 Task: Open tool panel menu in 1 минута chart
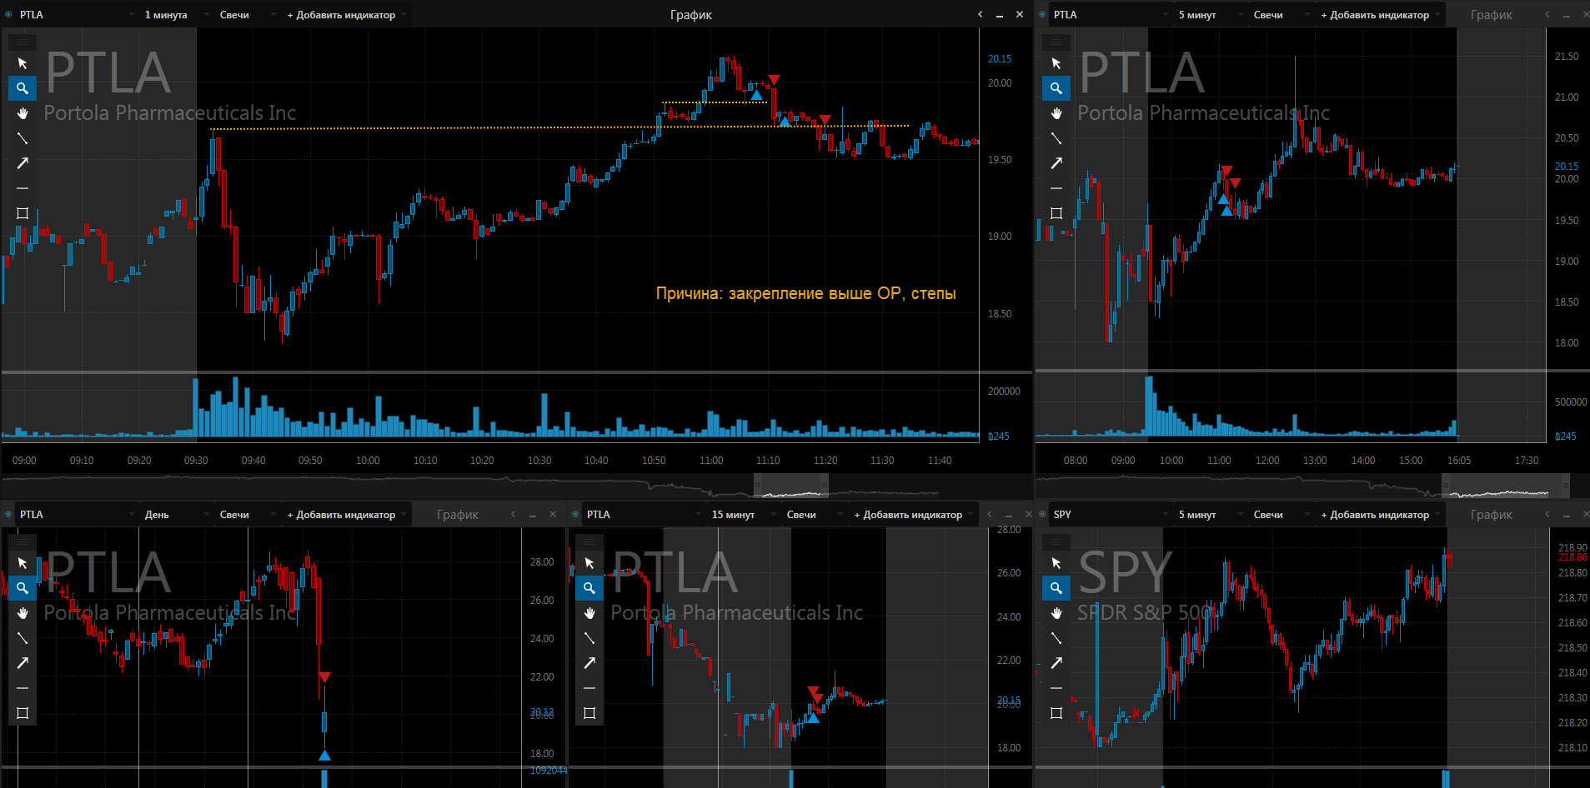coord(23,42)
